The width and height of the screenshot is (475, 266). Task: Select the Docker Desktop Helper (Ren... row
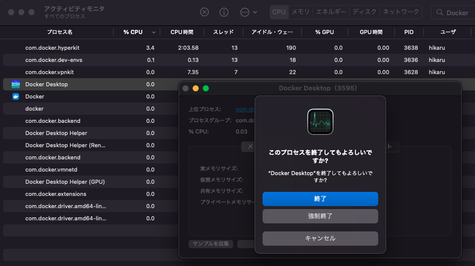91,145
